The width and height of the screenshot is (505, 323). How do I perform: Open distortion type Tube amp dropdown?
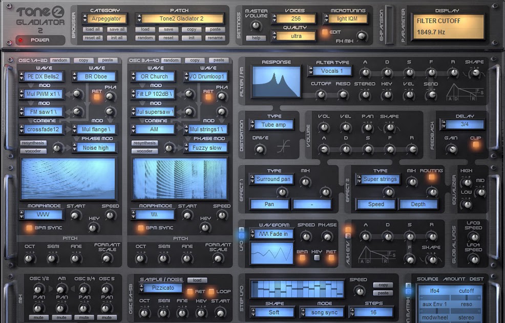click(271, 125)
